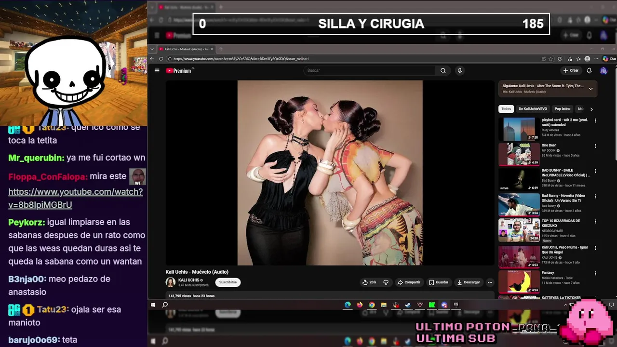Viewport: 617px width, 347px height.
Task: Click the Descargar download button
Action: coord(469,282)
